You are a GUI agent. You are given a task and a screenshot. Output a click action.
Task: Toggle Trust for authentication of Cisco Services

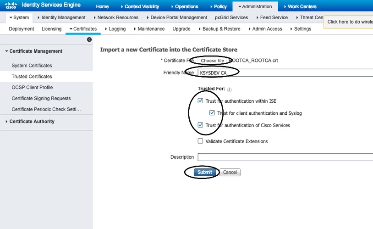coord(200,125)
